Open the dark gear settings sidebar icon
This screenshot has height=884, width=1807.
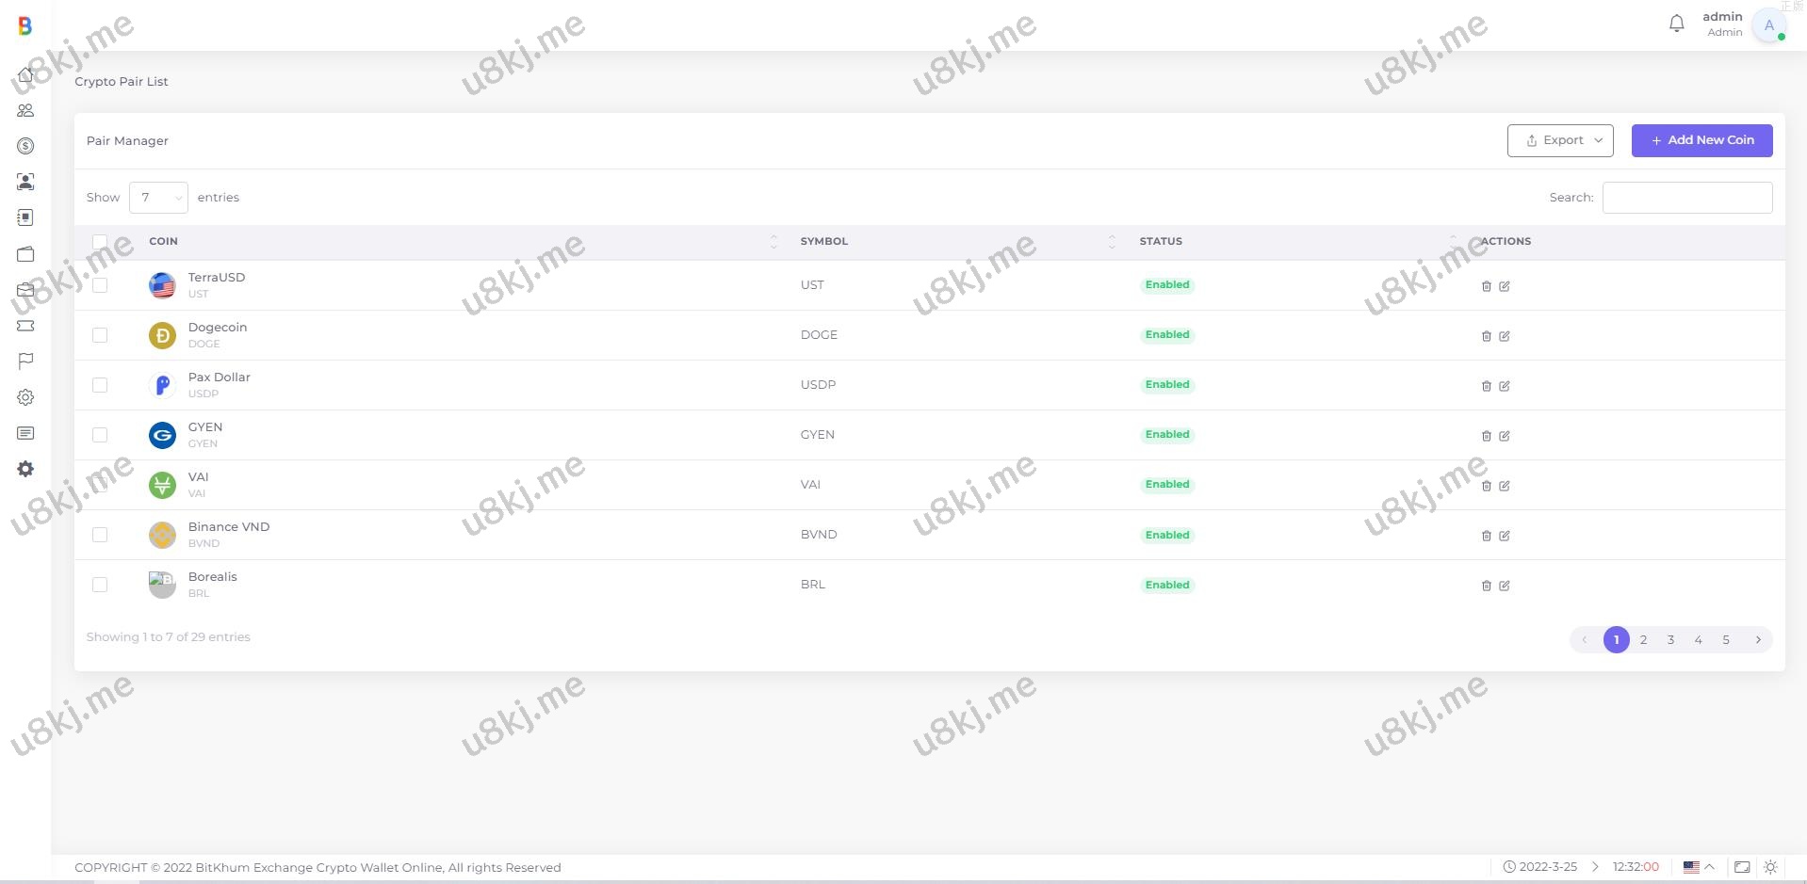pos(25,469)
